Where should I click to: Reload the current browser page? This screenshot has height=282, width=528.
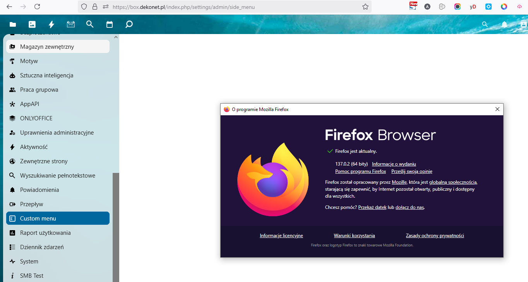pos(37,7)
